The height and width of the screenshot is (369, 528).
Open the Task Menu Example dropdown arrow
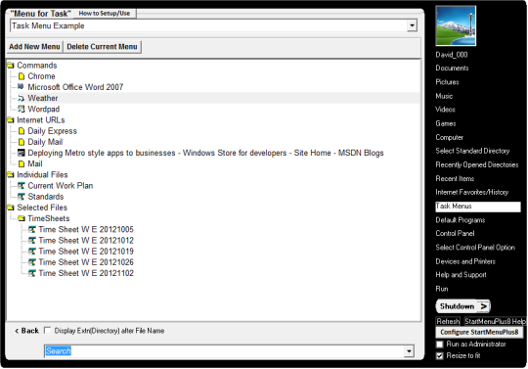point(412,25)
